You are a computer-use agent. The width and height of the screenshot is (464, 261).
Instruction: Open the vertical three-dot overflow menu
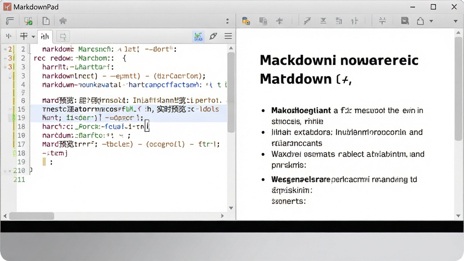coord(227,21)
